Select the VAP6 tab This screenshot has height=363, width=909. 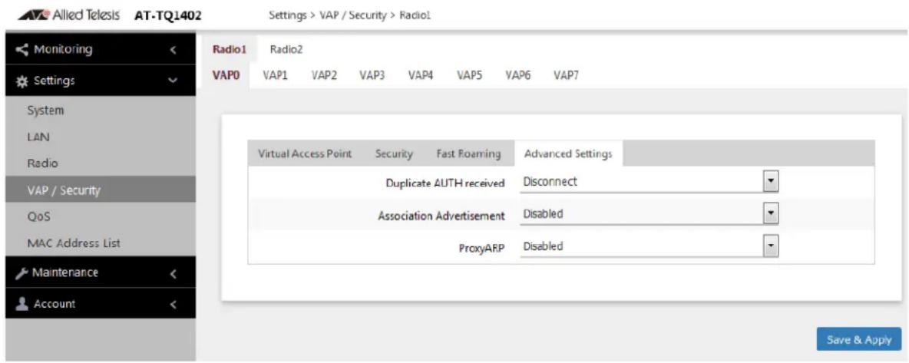point(518,74)
